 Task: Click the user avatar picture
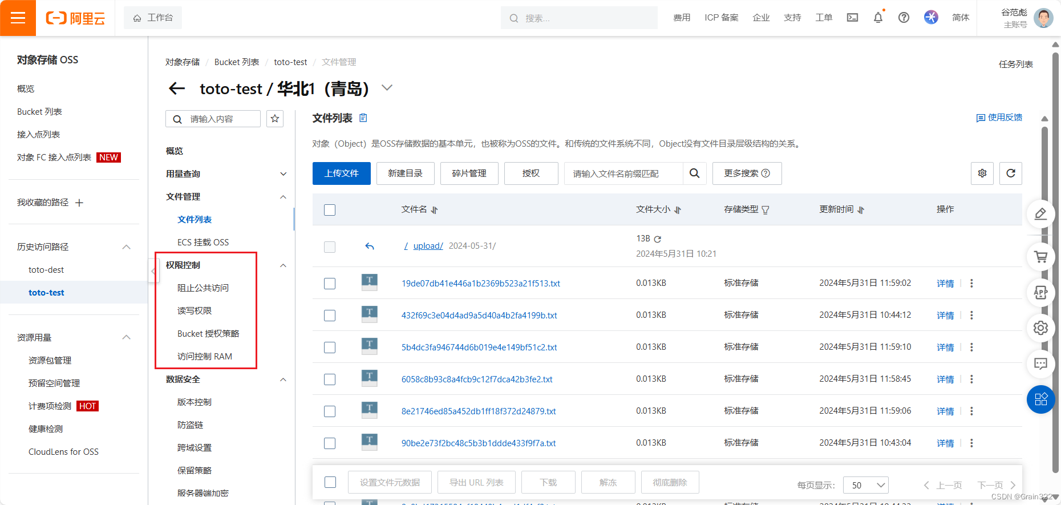click(1043, 18)
